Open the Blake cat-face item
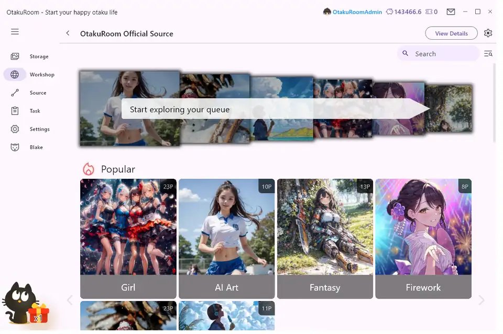Image resolution: width=503 pixels, height=334 pixels. (x=15, y=147)
